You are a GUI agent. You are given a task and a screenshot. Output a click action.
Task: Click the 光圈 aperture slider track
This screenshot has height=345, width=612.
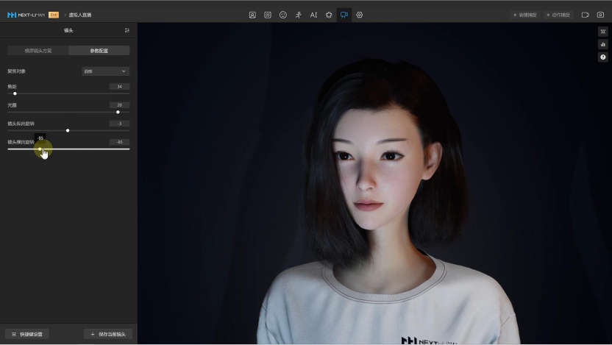[x=68, y=112]
